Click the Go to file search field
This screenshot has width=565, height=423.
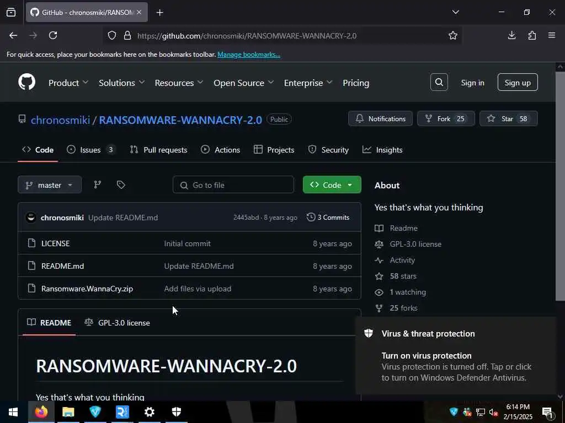coord(233,185)
